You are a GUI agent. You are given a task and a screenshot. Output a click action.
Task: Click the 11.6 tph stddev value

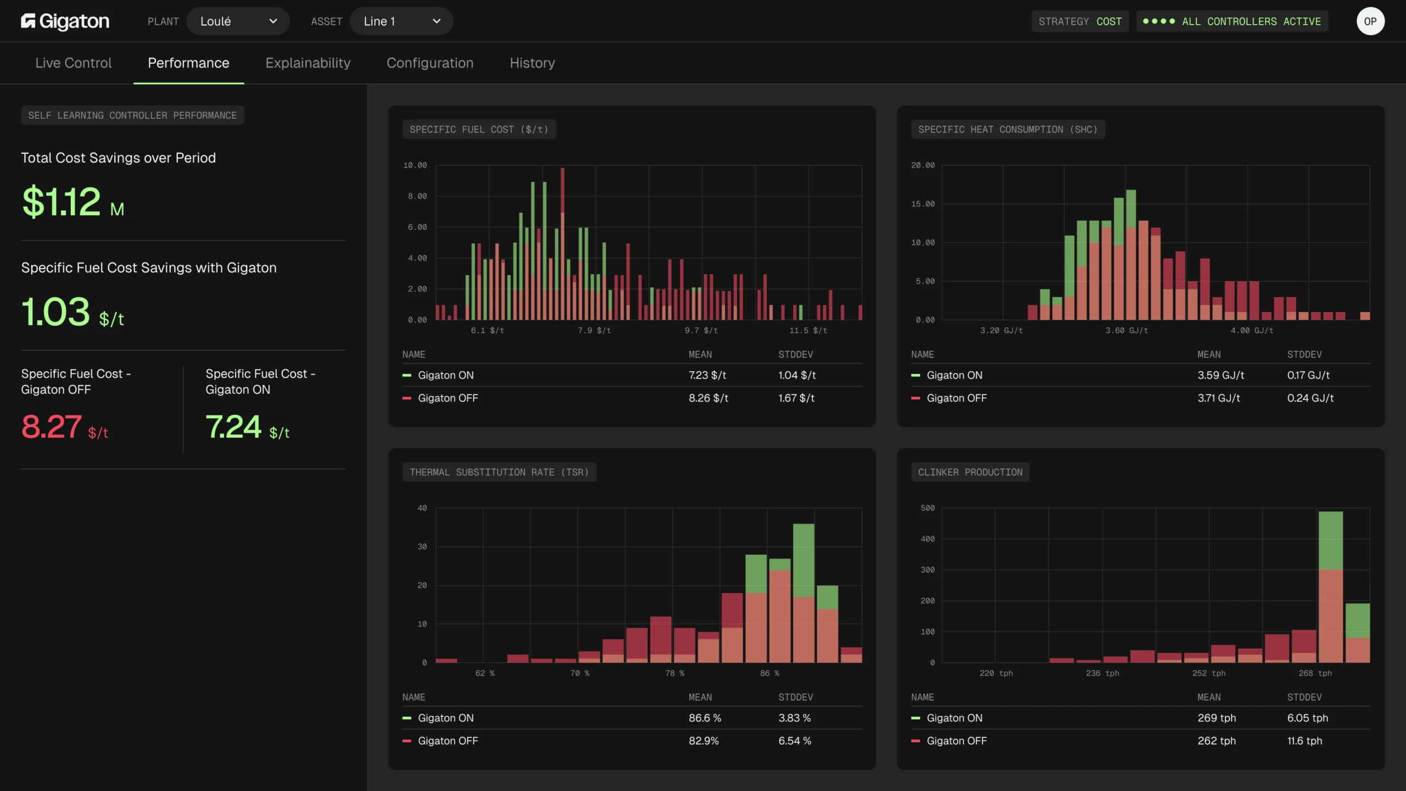pyautogui.click(x=1304, y=741)
